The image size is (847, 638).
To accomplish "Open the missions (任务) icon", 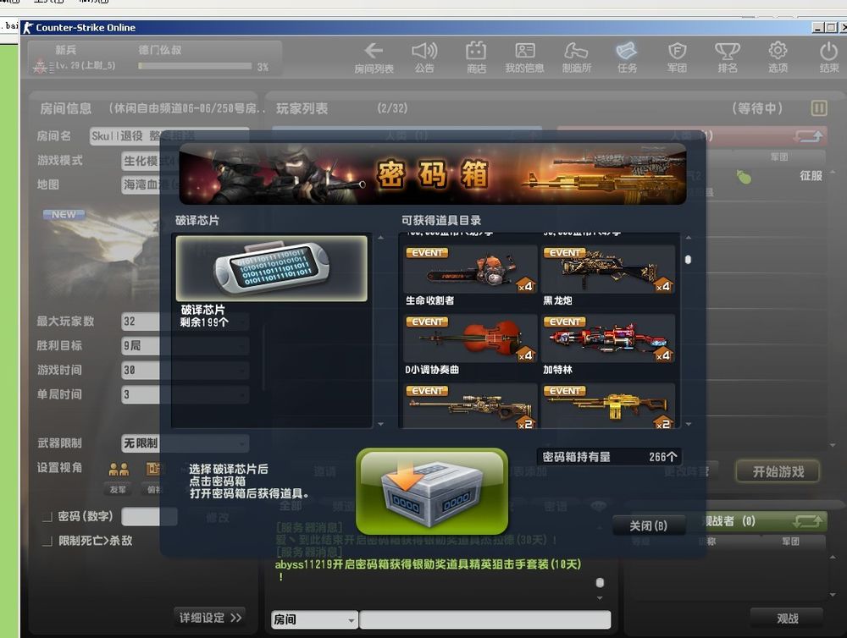I will (x=627, y=58).
